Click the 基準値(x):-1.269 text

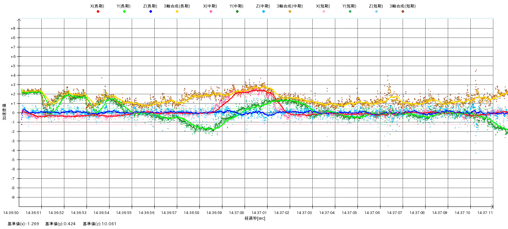click(23, 224)
